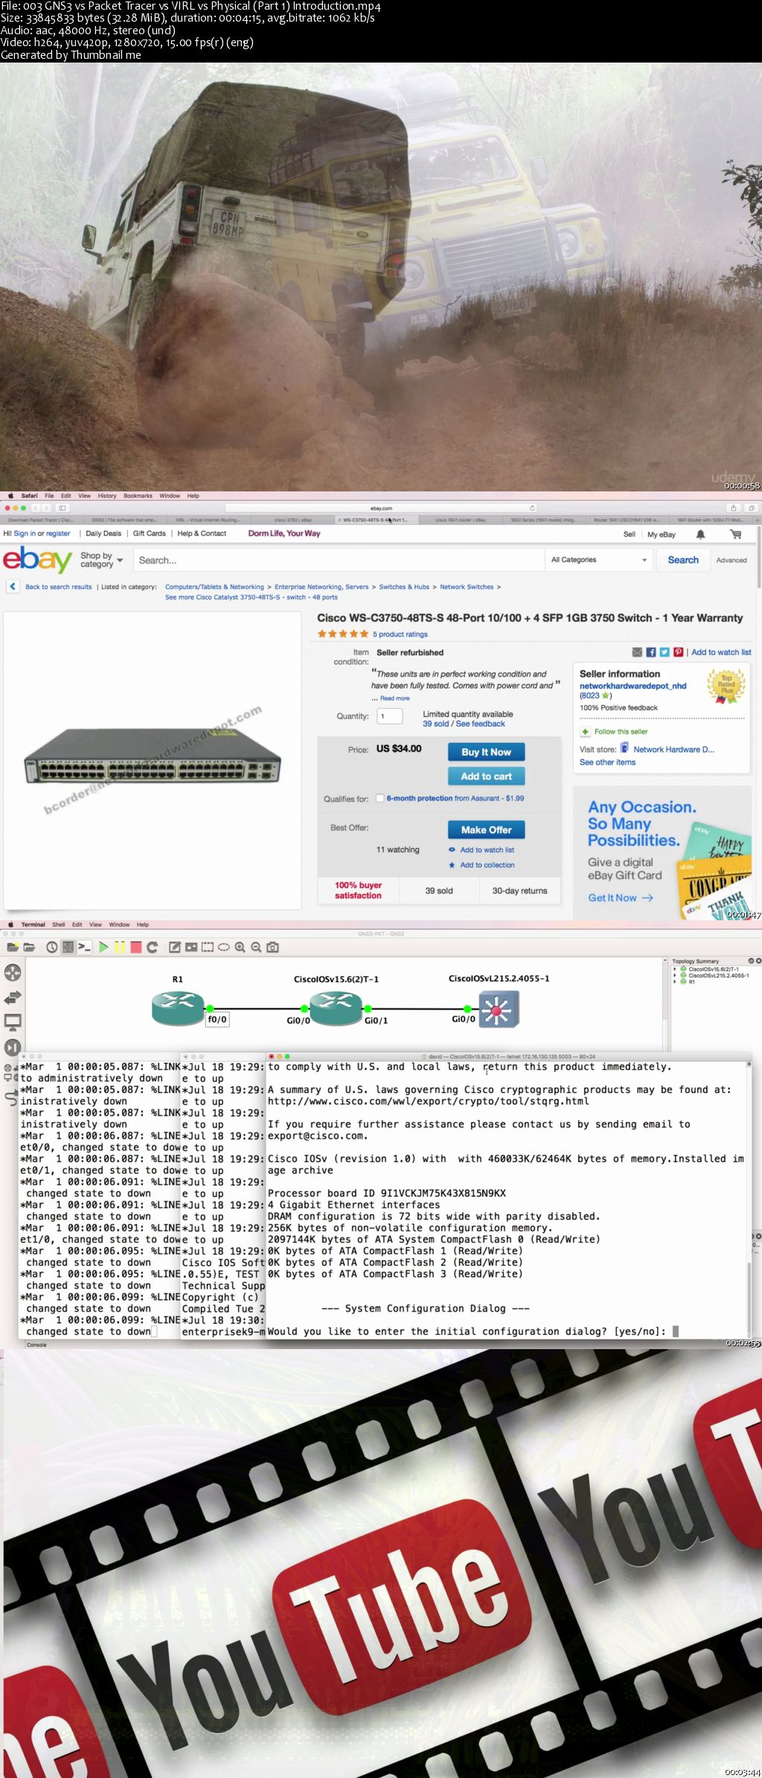Click Get It Now gift card link

[620, 898]
